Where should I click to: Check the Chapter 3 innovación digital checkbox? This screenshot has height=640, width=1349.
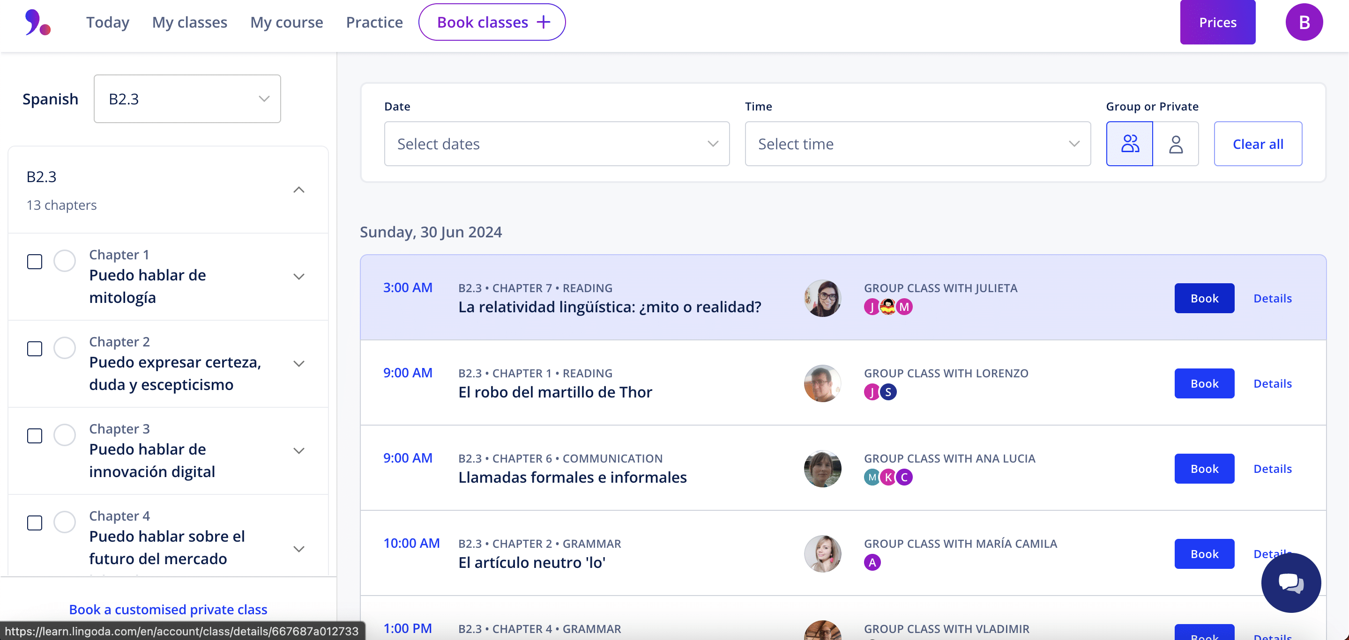pyautogui.click(x=35, y=436)
